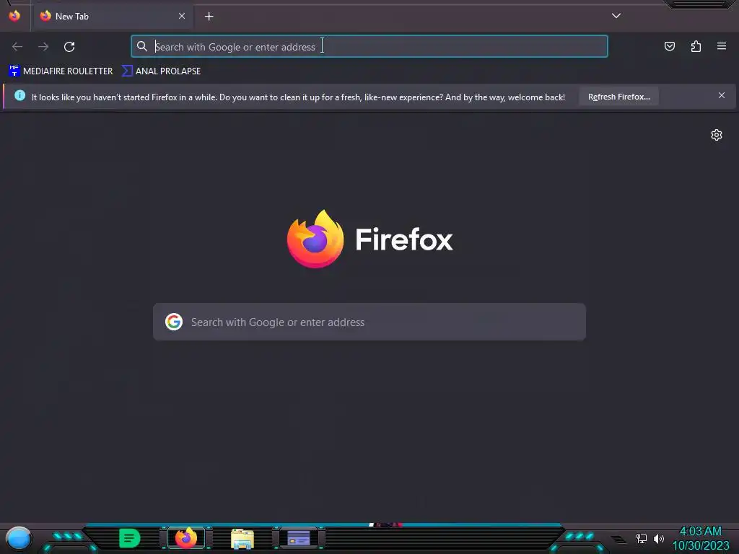Open the Firefox application menu
739x554 pixels.
722,46
